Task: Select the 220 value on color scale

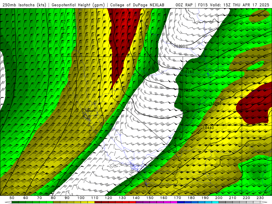Action: point(246,198)
